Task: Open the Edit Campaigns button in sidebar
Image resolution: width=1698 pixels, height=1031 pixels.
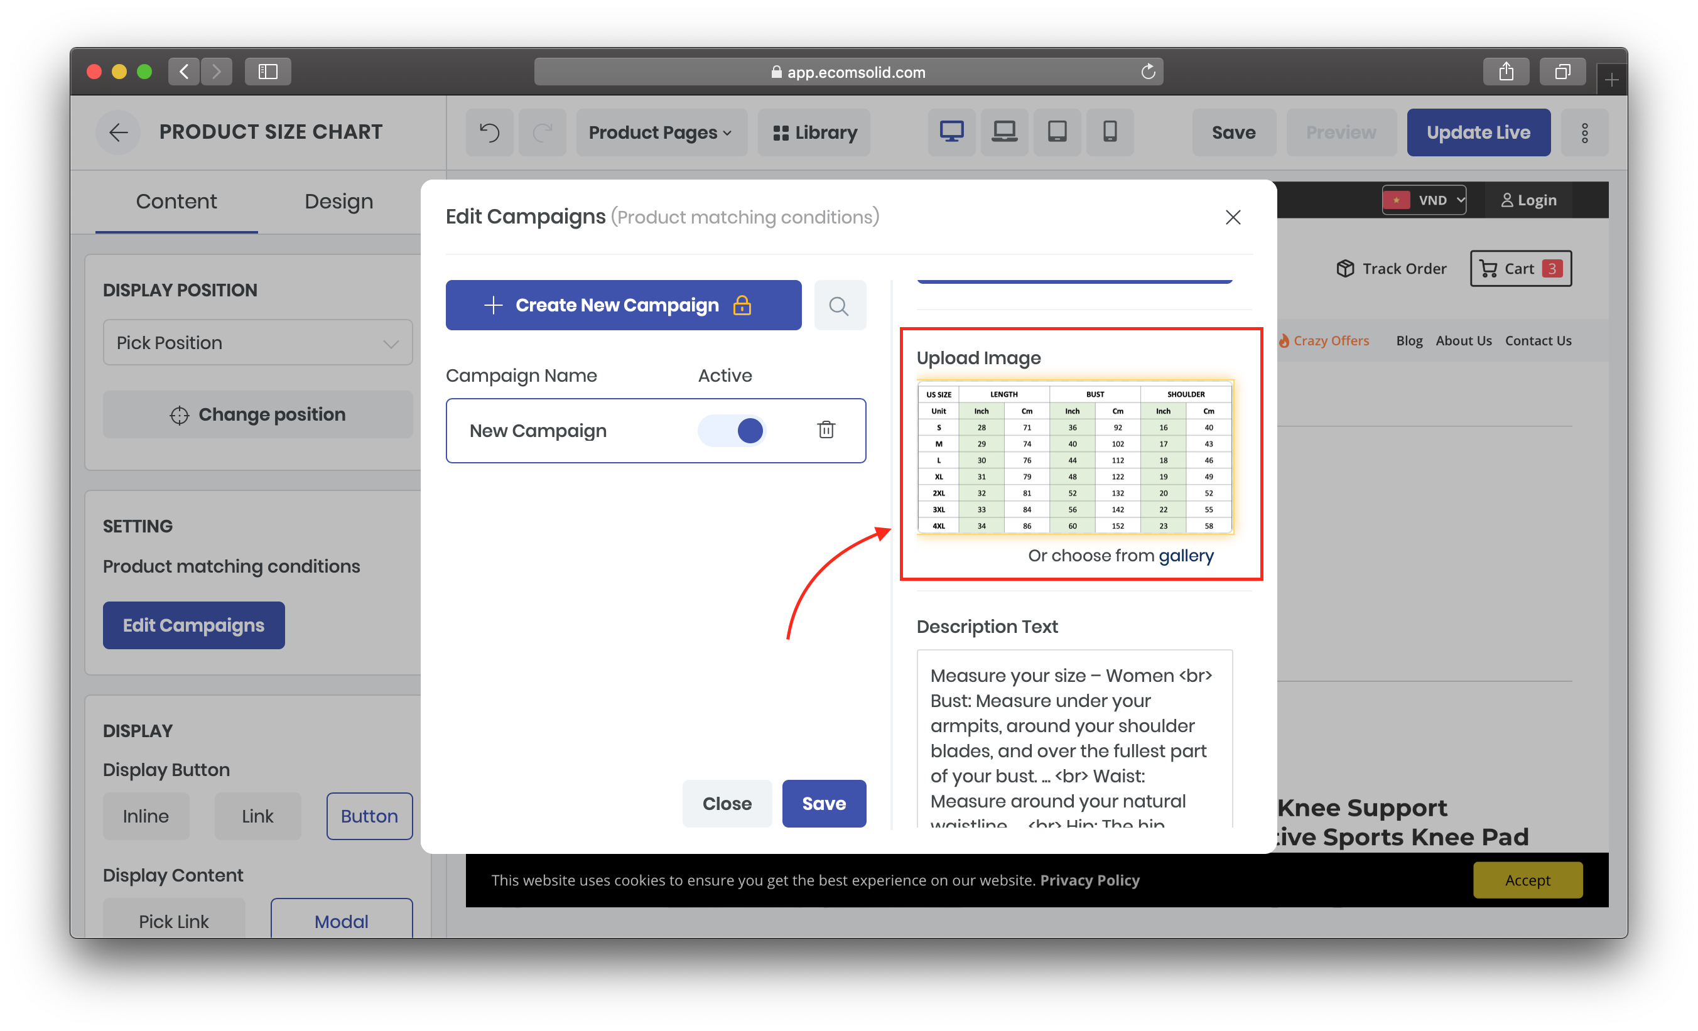Action: pyautogui.click(x=193, y=625)
